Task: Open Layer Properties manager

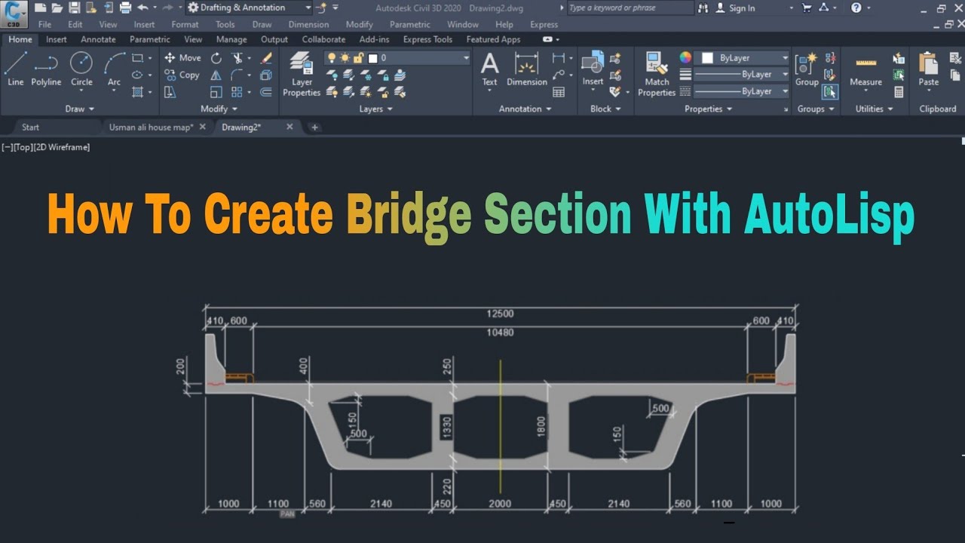Action: coord(302,74)
